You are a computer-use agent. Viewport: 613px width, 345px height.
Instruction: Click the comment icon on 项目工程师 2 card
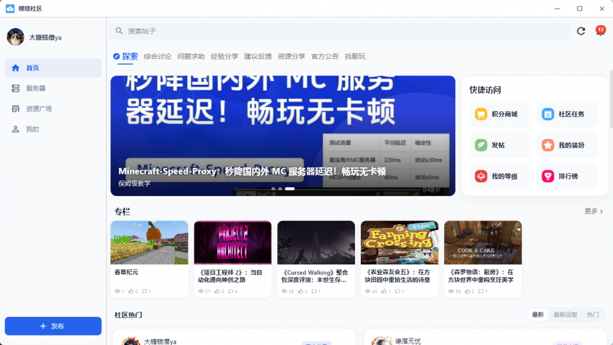pyautogui.click(x=231, y=291)
